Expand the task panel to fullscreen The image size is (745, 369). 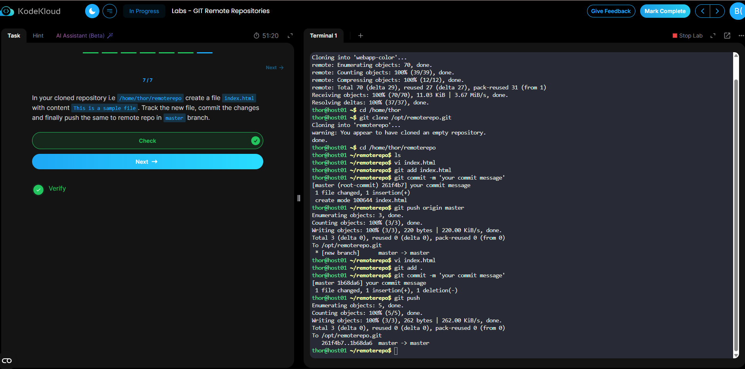click(x=290, y=36)
